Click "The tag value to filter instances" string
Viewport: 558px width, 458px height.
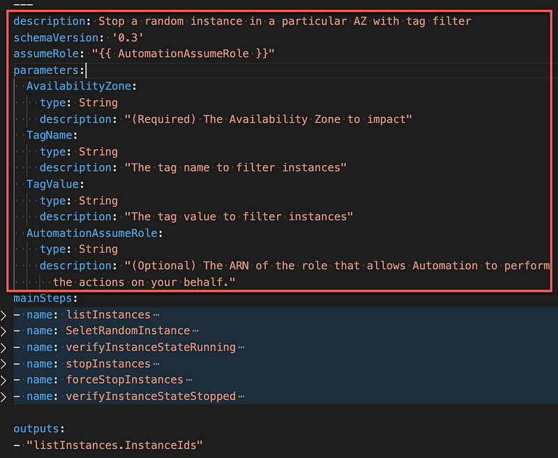click(x=239, y=217)
